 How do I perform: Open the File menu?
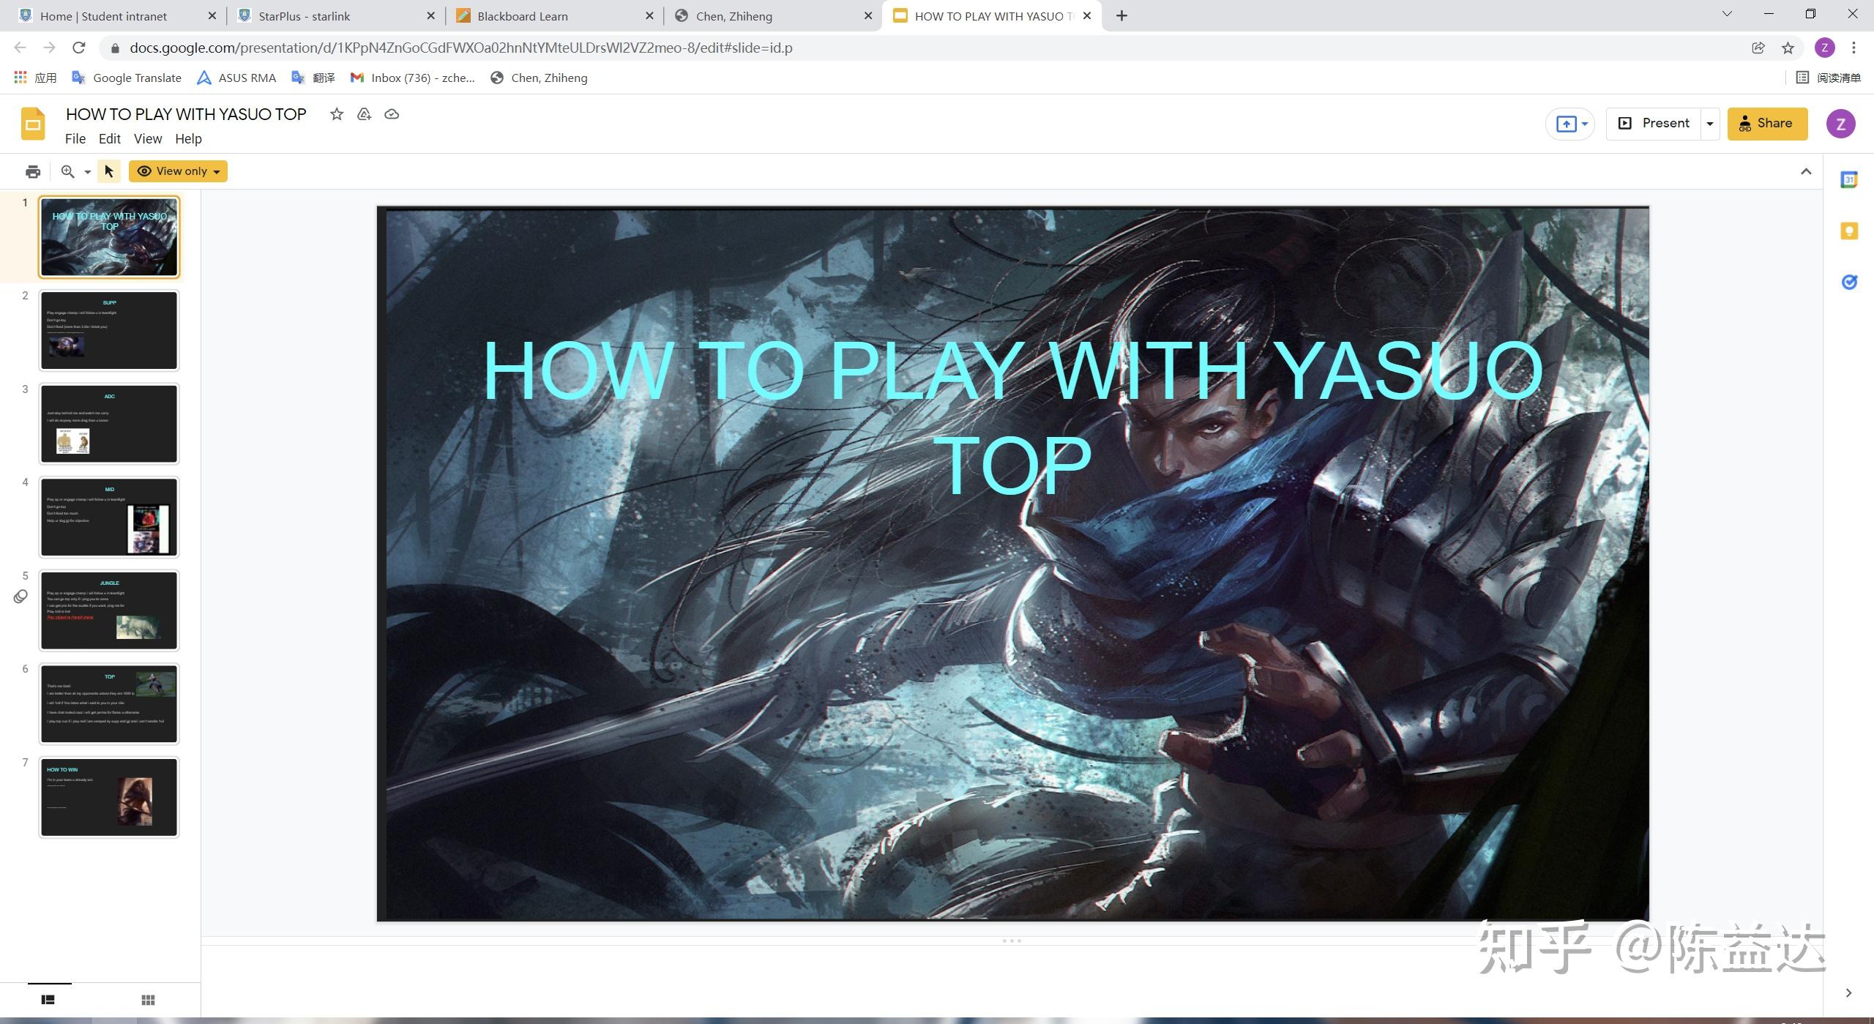coord(75,139)
